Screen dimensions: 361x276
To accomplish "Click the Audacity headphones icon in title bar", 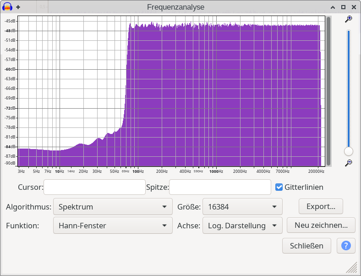I will point(7,7).
